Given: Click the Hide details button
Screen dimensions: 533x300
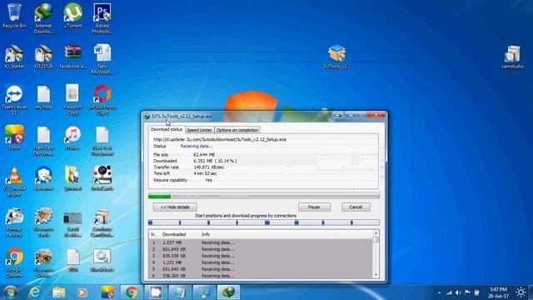Looking at the screenshot, I should click(175, 207).
